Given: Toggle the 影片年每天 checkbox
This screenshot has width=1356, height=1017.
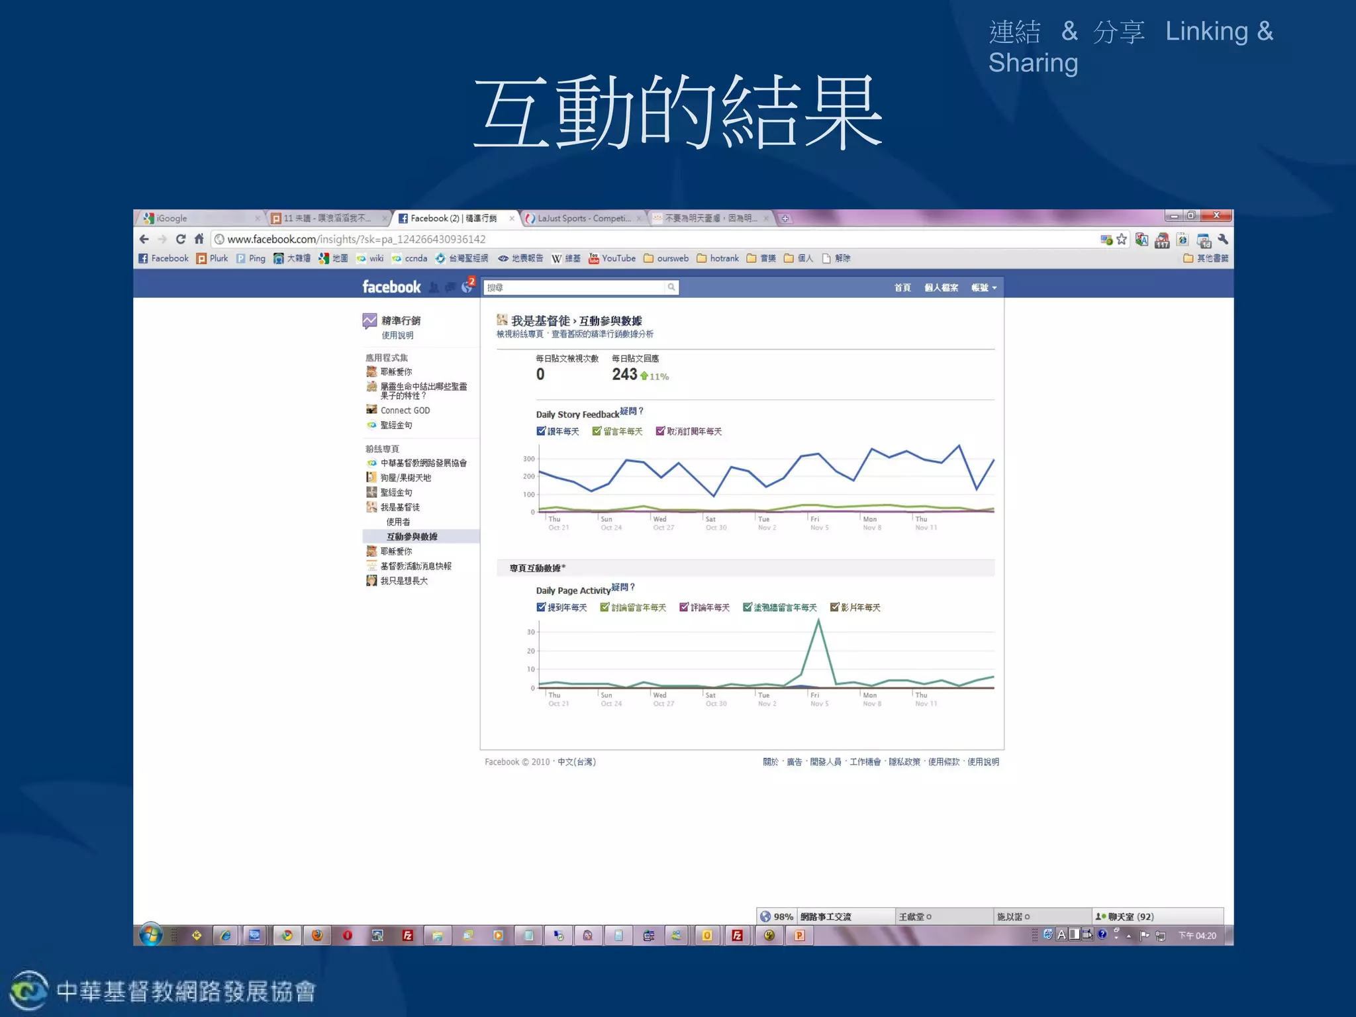Looking at the screenshot, I should 834,607.
